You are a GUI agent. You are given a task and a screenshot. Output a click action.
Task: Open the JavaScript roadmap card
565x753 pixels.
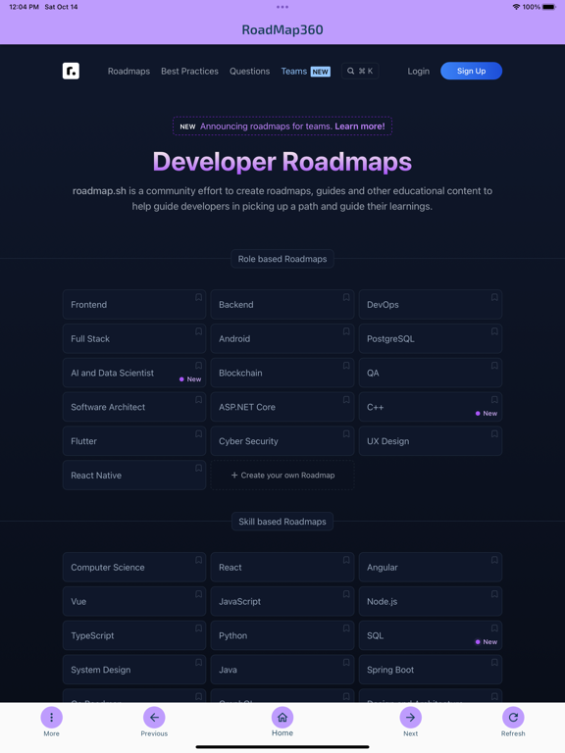[282, 601]
